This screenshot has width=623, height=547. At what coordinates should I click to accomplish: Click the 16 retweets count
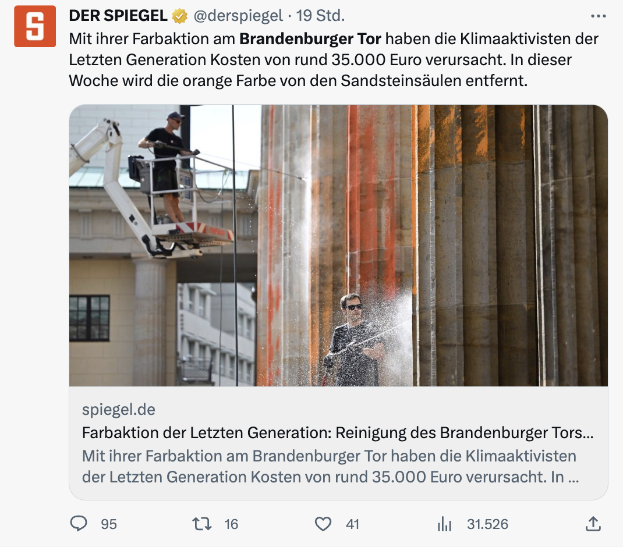[231, 524]
